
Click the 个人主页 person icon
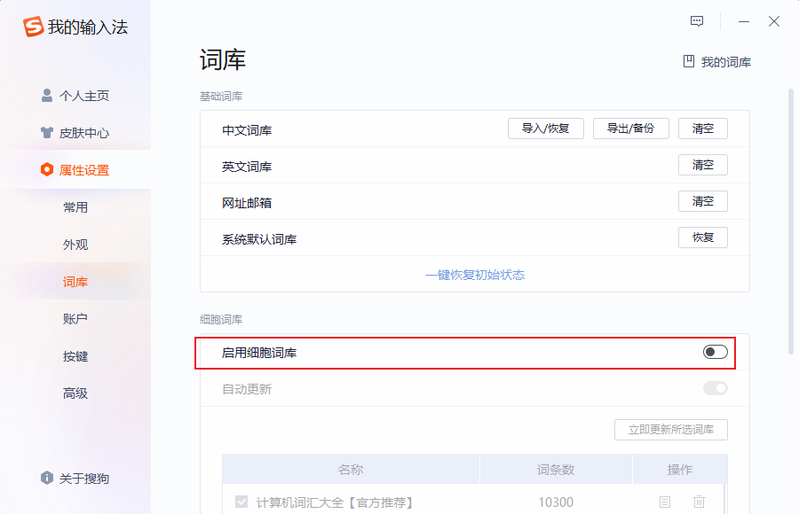coord(47,95)
